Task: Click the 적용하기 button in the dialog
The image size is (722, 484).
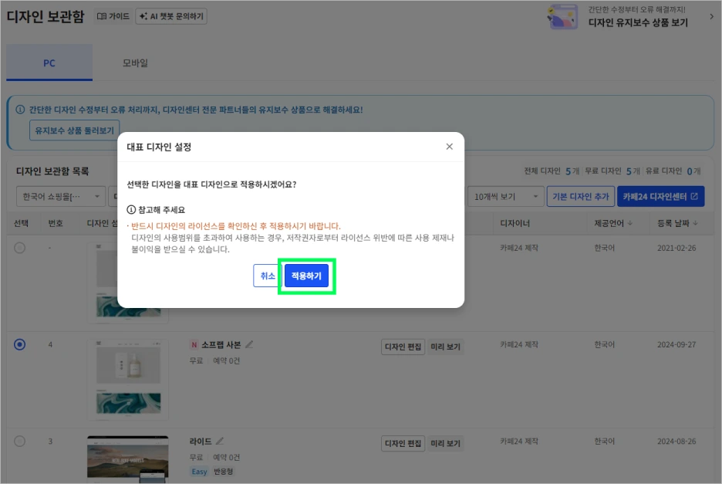Action: tap(306, 276)
